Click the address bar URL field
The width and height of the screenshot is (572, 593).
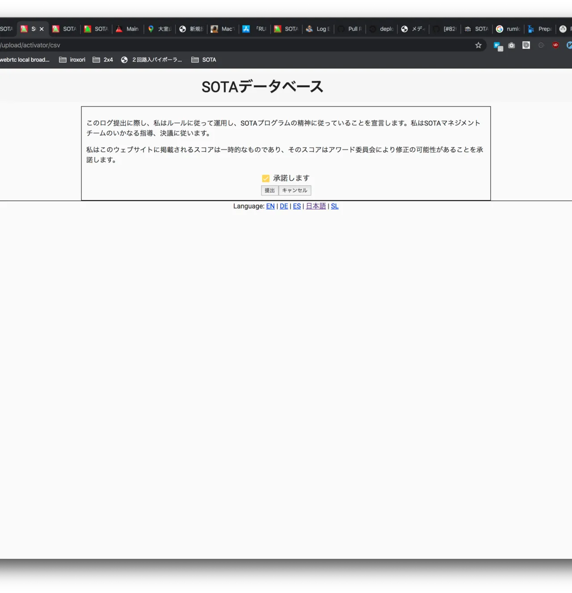click(x=223, y=45)
